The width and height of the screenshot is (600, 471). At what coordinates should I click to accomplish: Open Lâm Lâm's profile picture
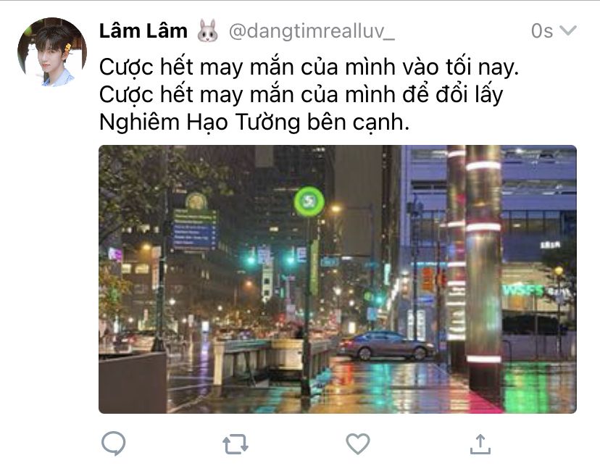click(x=52, y=52)
